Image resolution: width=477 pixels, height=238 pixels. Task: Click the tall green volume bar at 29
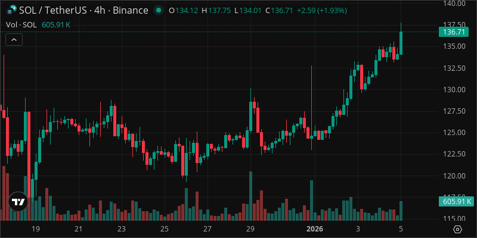[x=250, y=196]
